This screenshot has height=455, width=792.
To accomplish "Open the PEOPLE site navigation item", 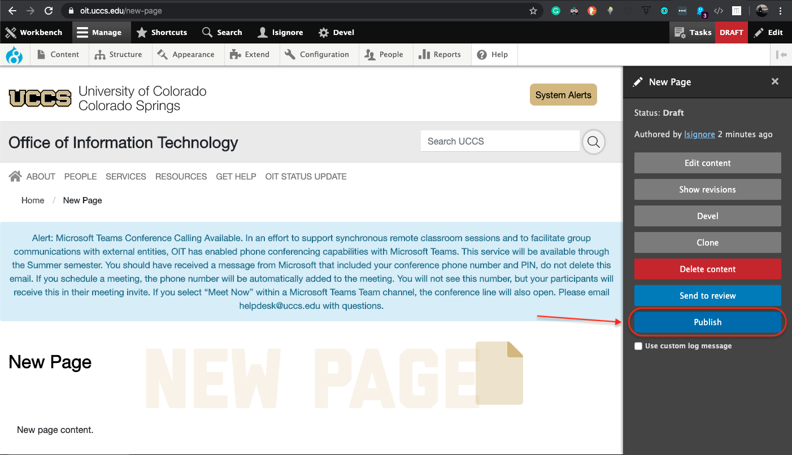I will (x=80, y=177).
